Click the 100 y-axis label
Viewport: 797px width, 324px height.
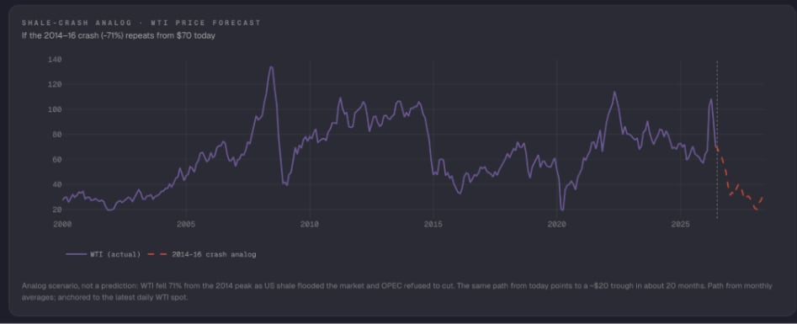tap(55, 109)
